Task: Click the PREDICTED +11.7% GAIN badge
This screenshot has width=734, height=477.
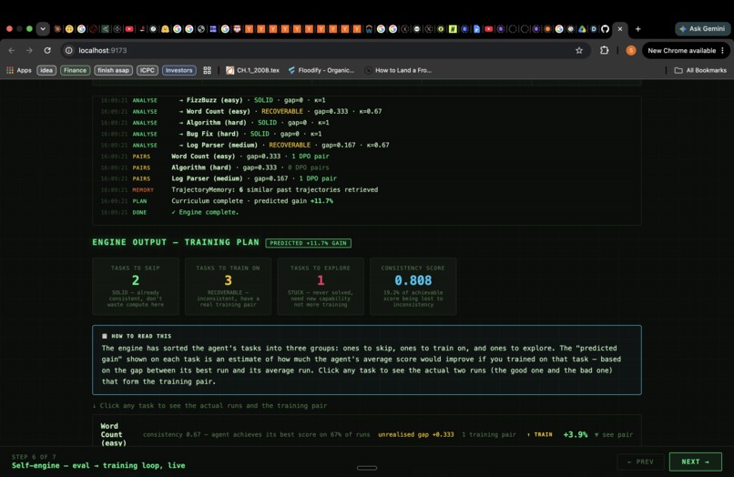Action: point(308,243)
